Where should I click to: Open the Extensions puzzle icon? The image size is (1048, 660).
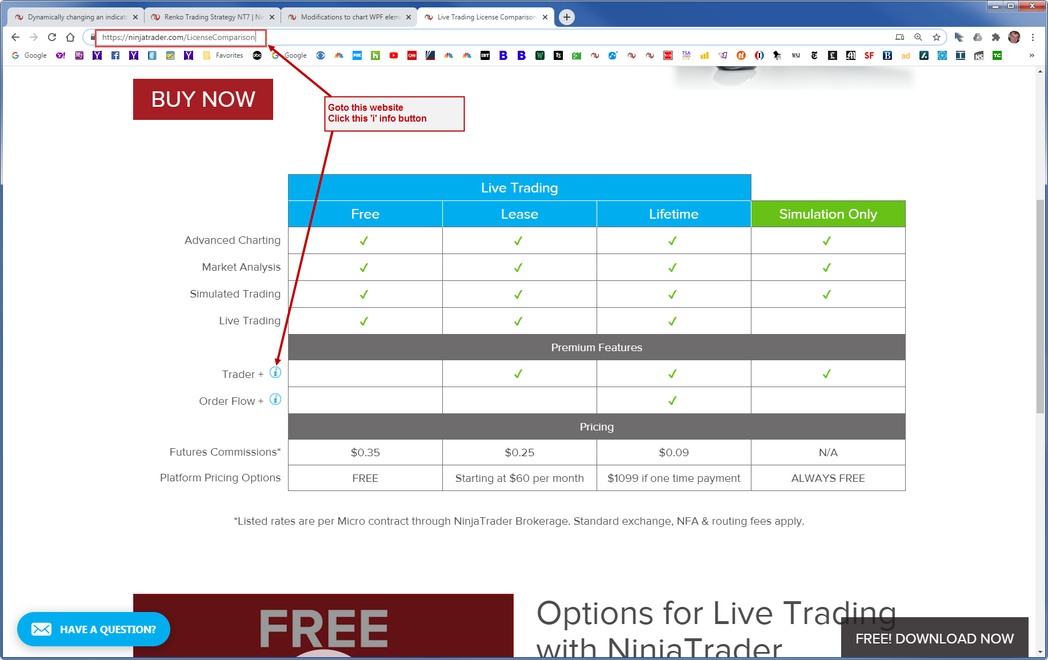tap(996, 37)
